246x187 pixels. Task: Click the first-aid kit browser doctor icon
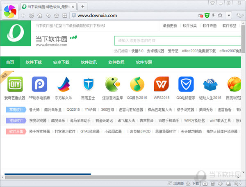(x=205, y=183)
